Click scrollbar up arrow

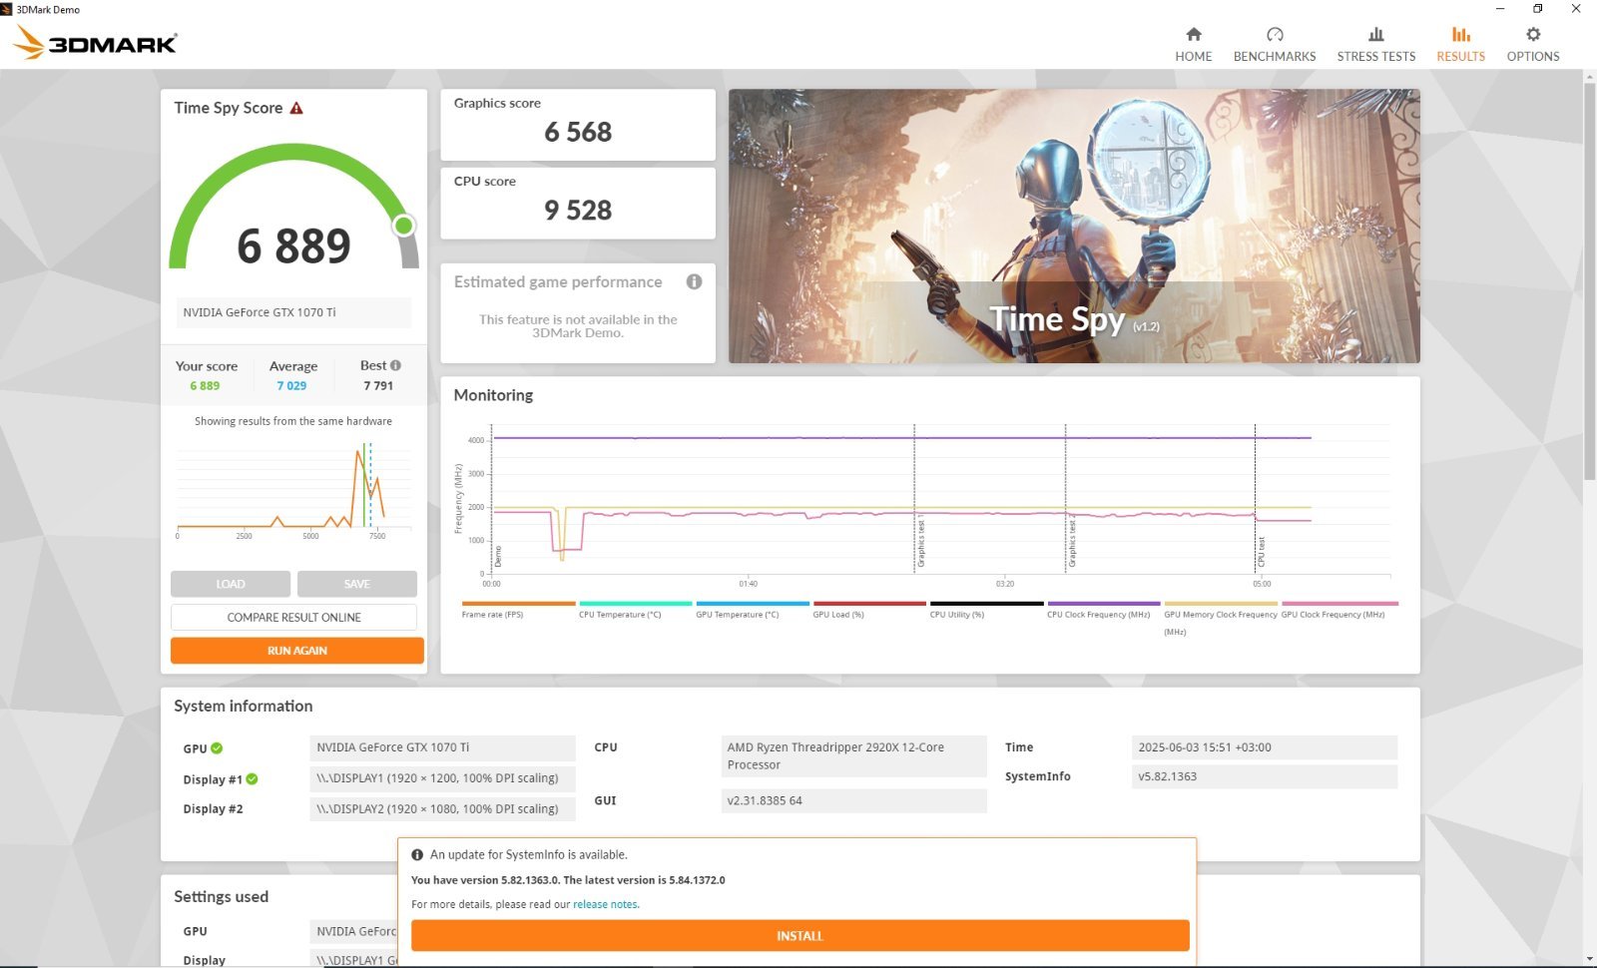tap(1589, 76)
